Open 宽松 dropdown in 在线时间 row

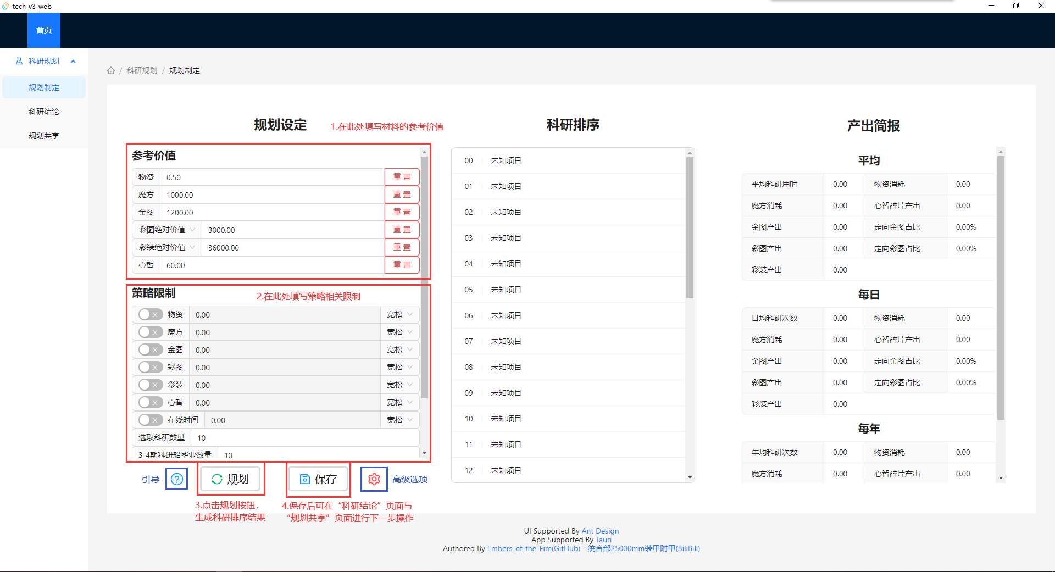click(x=400, y=420)
